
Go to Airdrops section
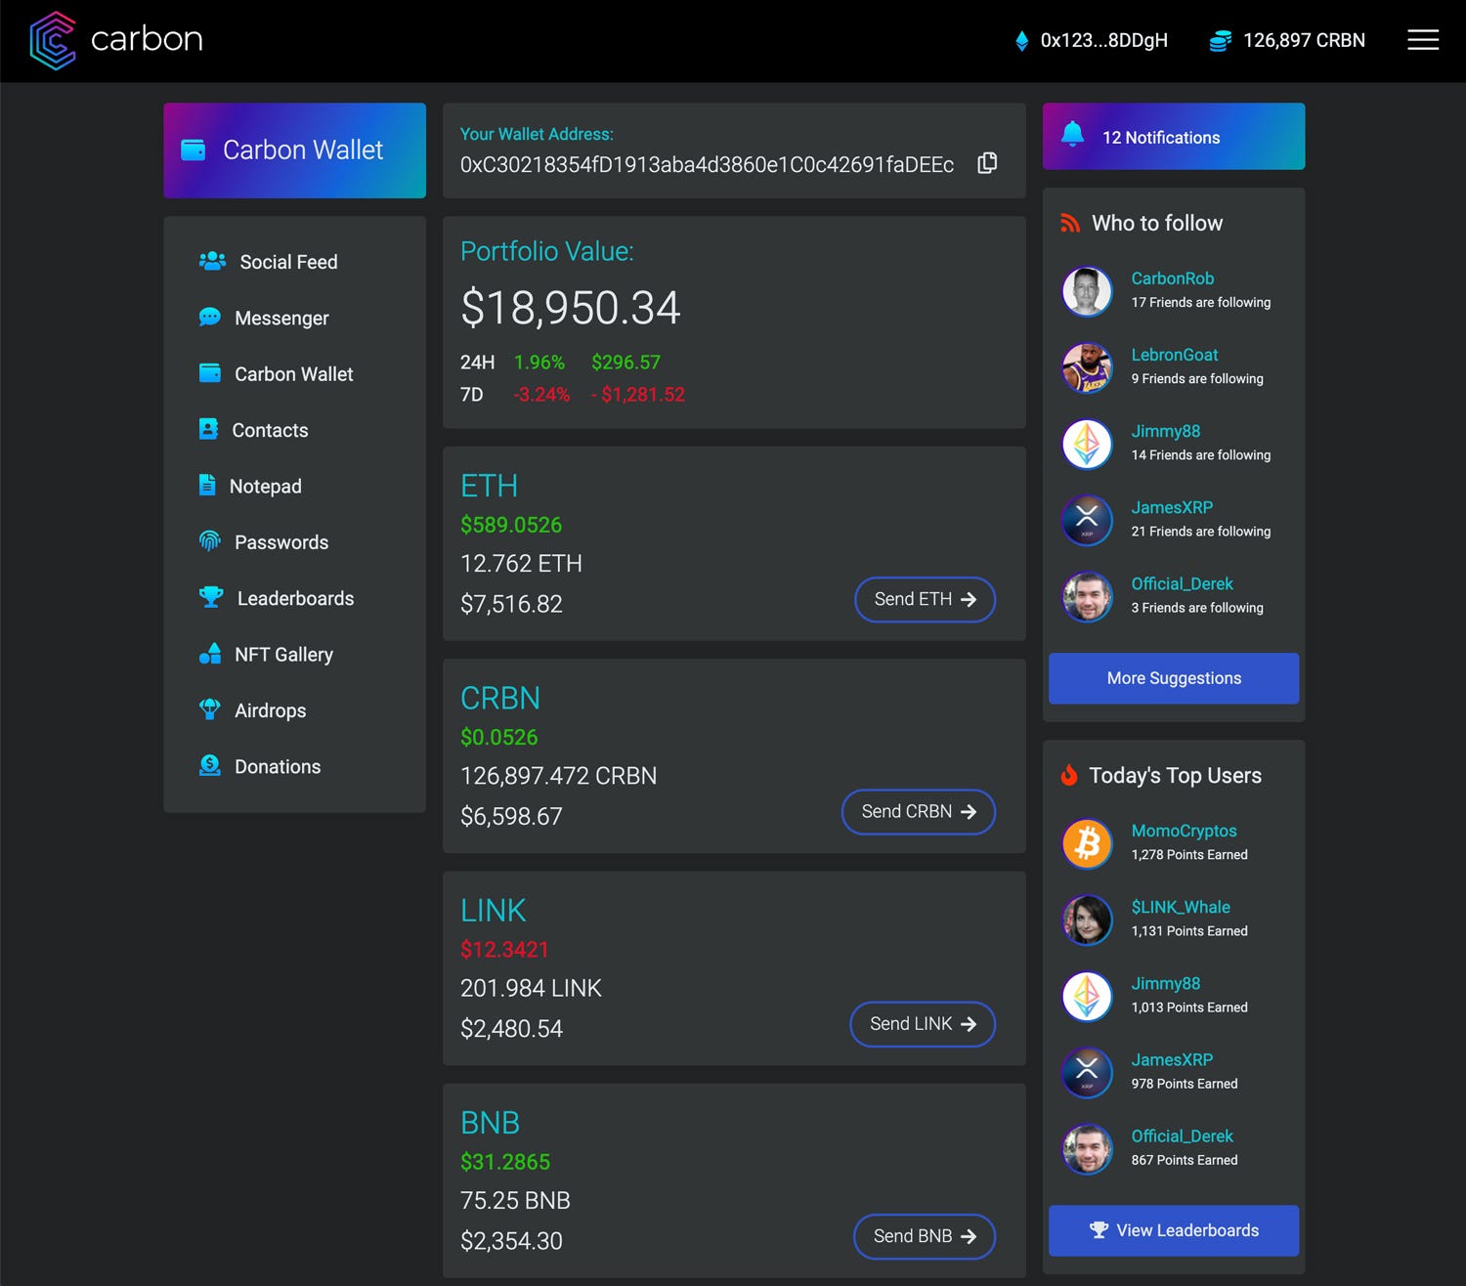click(x=270, y=710)
